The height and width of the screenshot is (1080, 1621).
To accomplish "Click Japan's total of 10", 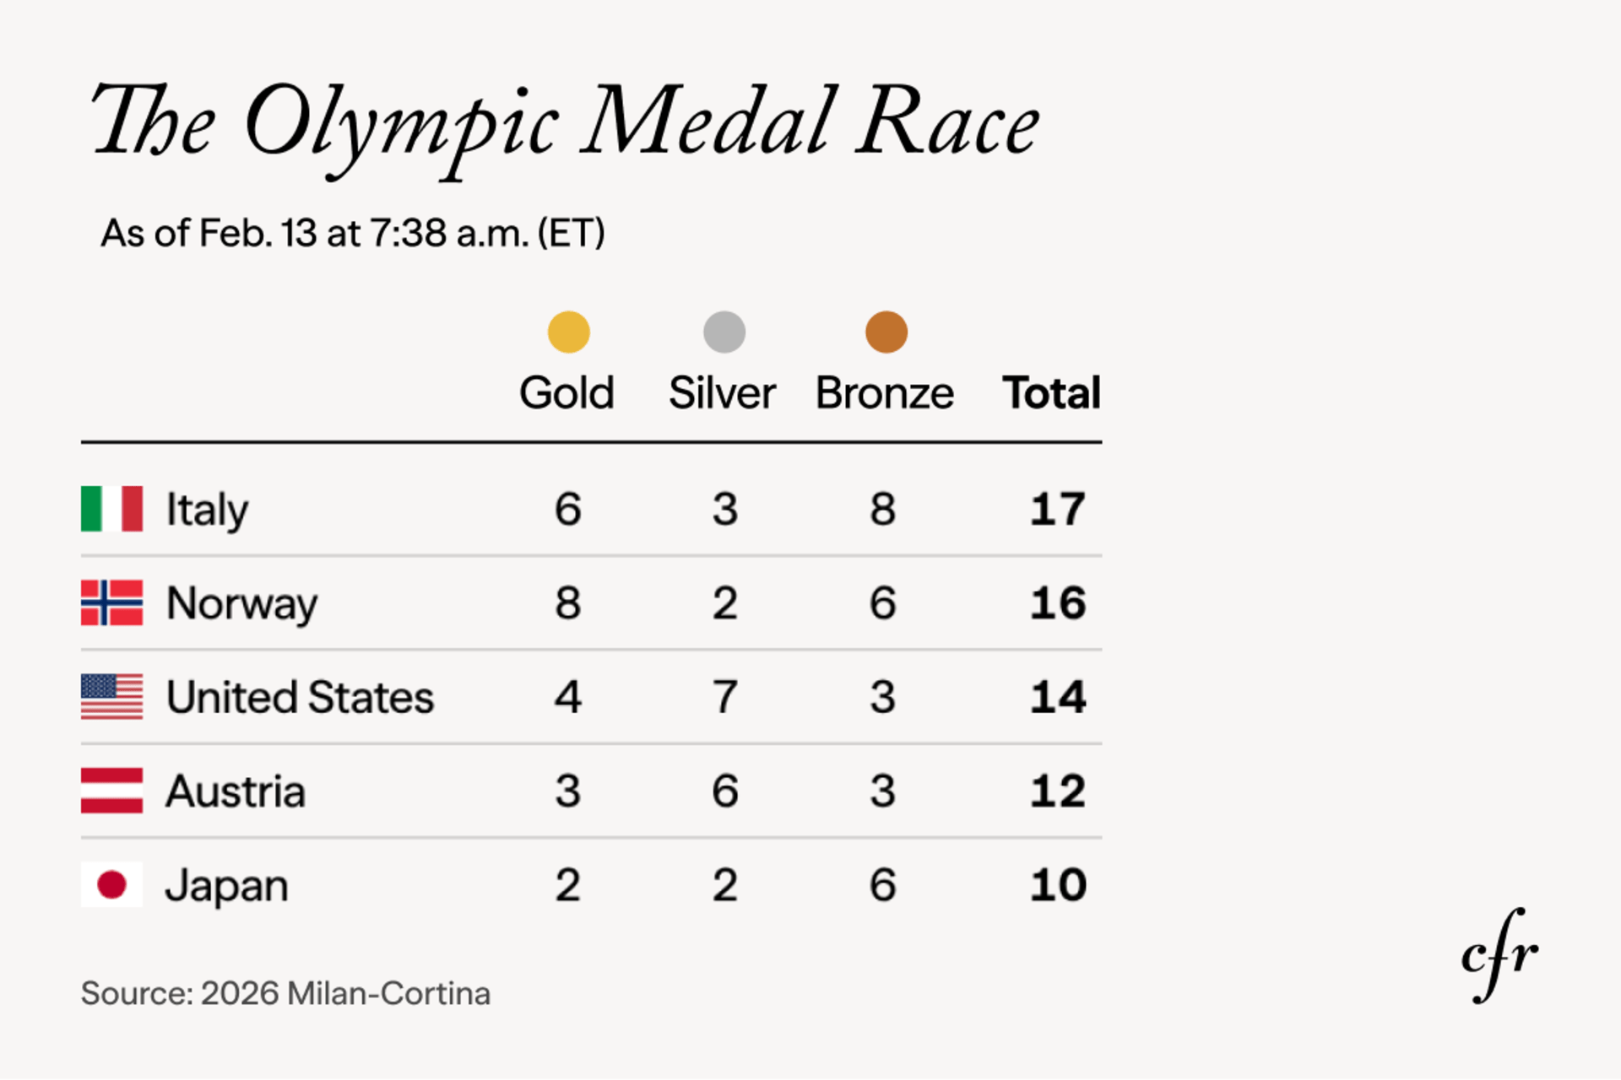I will (1057, 885).
